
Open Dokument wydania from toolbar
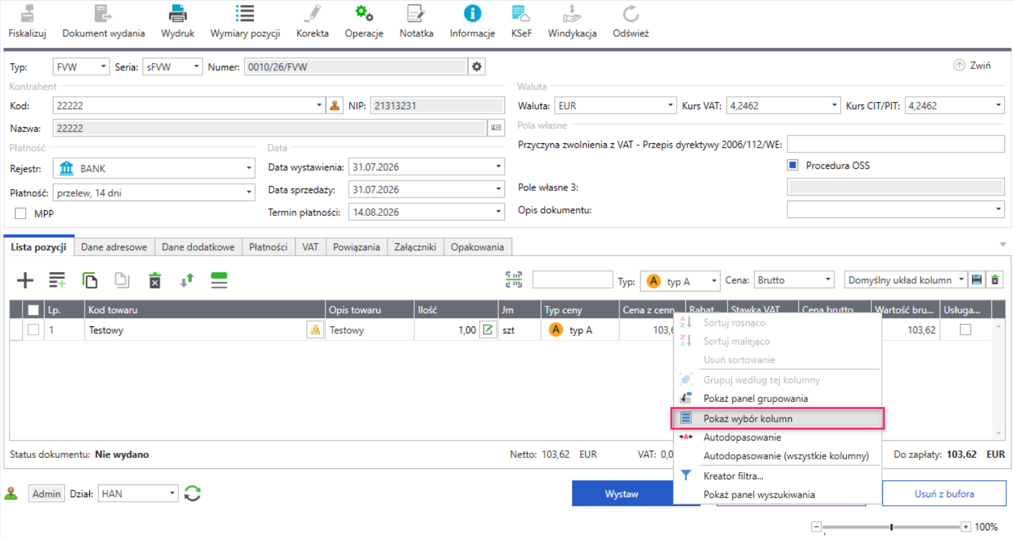point(103,13)
